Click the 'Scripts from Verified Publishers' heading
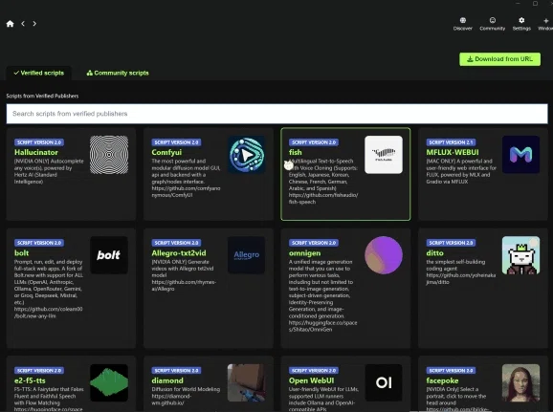 (x=42, y=96)
